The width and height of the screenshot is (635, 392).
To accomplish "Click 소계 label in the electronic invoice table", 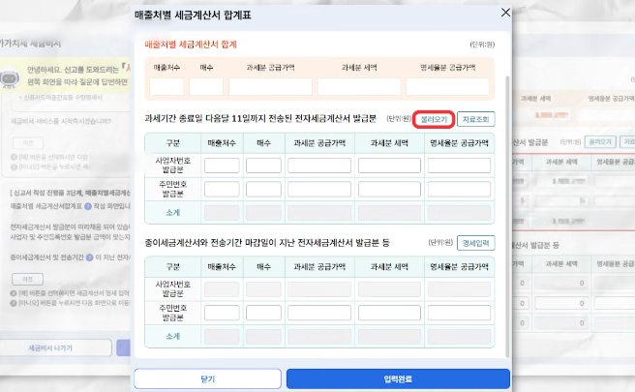I will pos(173,213).
